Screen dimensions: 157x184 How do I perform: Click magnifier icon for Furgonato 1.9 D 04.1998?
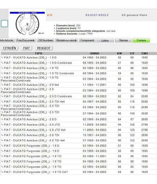tap(2, 151)
